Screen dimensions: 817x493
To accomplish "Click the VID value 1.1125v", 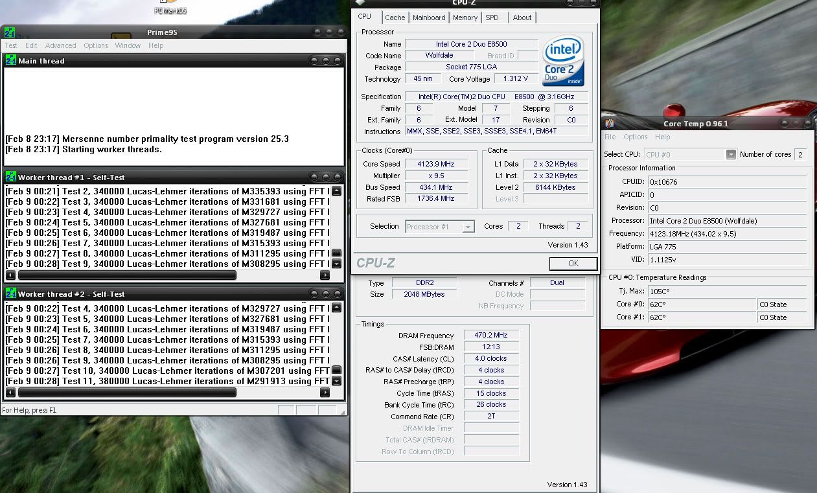I will tap(727, 259).
